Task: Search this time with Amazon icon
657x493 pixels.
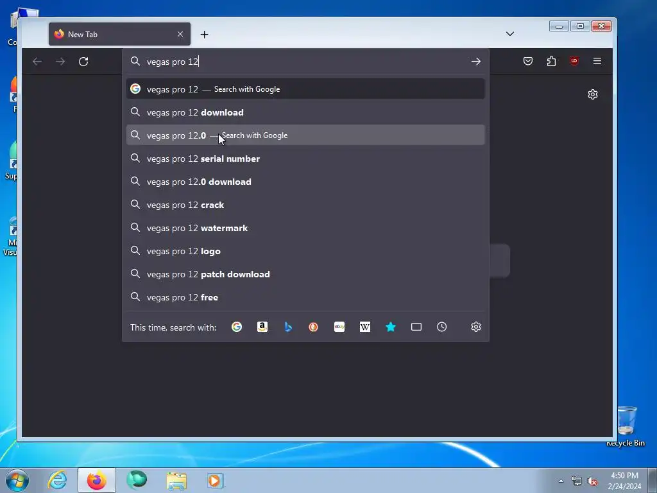Action: coord(262,327)
